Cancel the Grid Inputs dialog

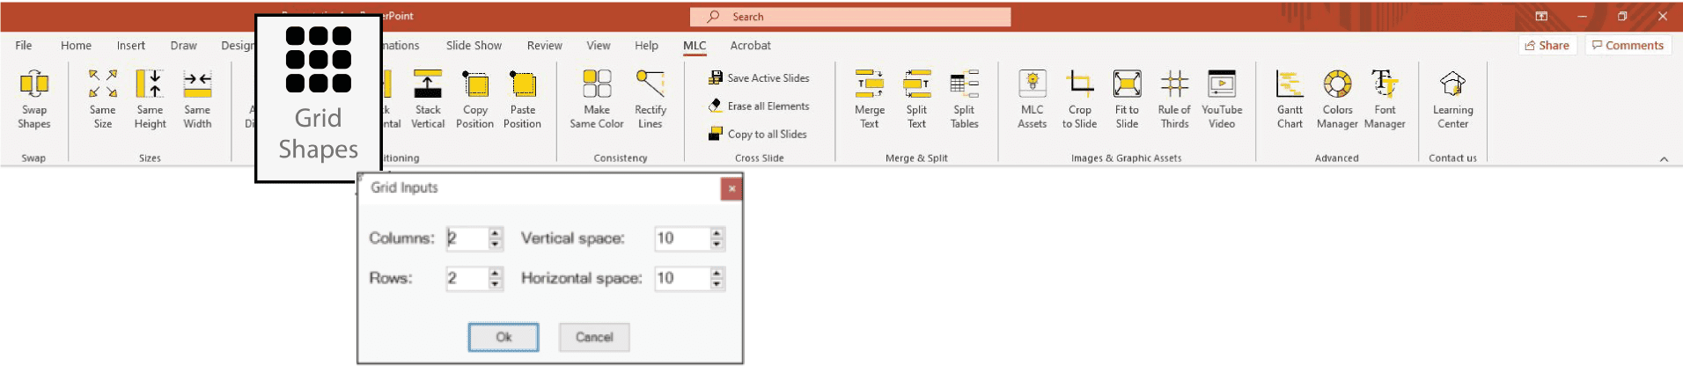pos(594,337)
